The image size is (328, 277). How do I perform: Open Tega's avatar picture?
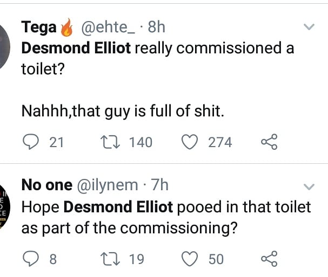pyautogui.click(x=4, y=44)
